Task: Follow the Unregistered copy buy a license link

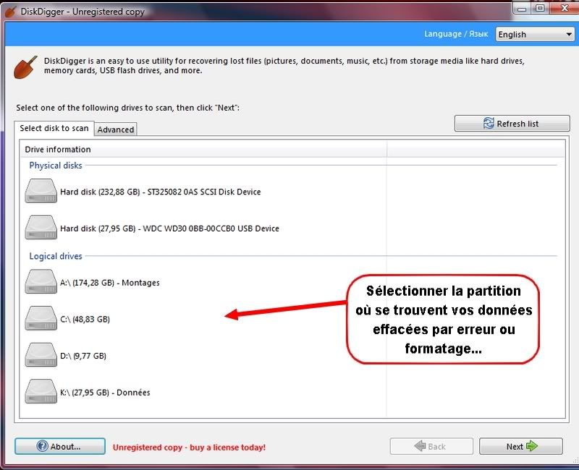Action: pyautogui.click(x=189, y=448)
